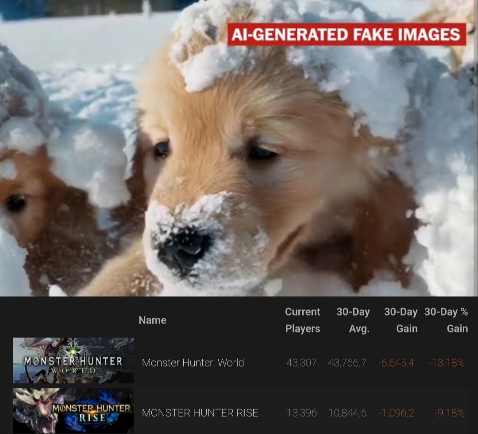Select the 43,766.7 average value
This screenshot has width=478, height=434.
click(347, 363)
